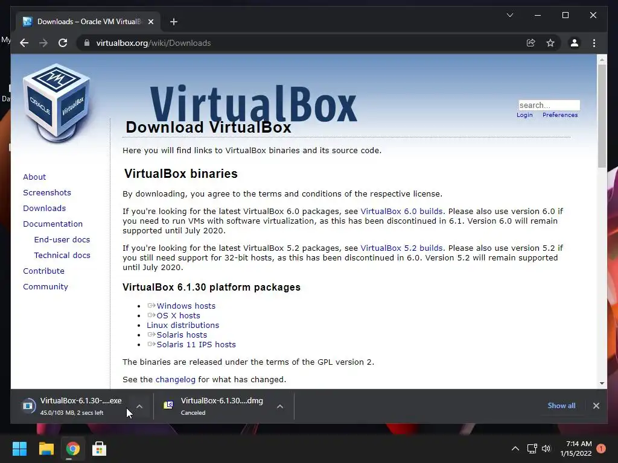The image size is (618, 463).
Task: Open Microsoft Store from the taskbar
Action: [100, 449]
